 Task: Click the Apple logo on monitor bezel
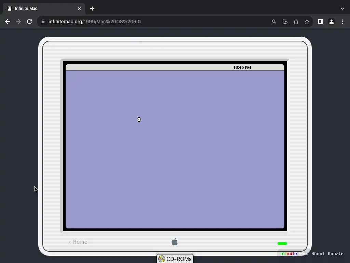click(175, 242)
